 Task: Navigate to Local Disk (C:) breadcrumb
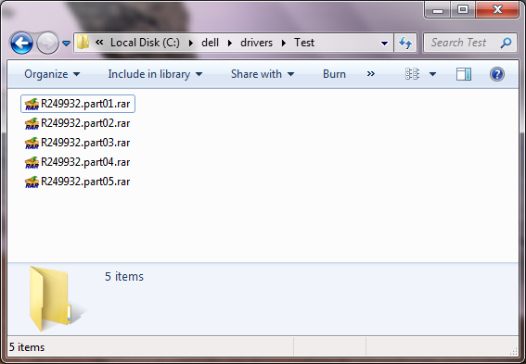(145, 43)
